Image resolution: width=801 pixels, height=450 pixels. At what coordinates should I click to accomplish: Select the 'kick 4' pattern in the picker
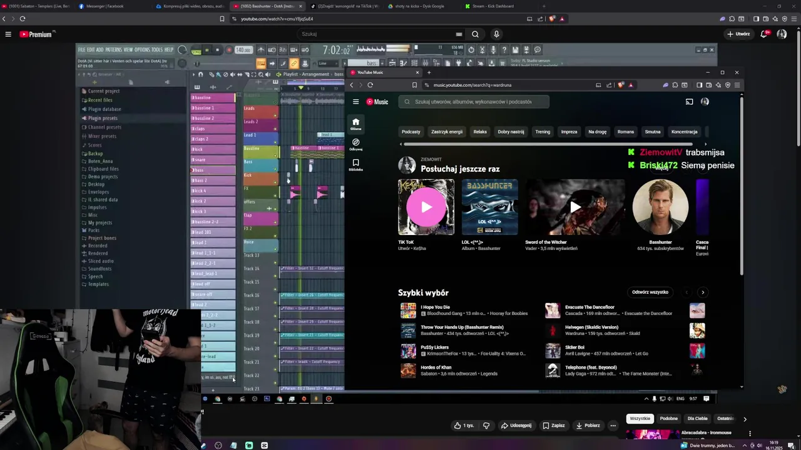[213, 191]
